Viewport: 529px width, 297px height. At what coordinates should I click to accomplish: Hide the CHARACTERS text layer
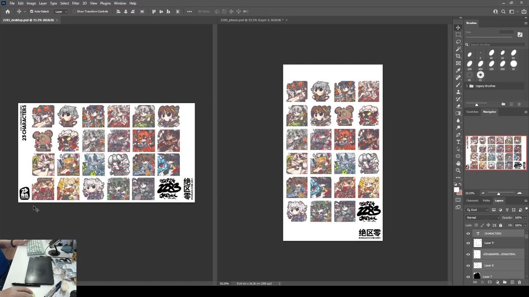[x=468, y=233]
